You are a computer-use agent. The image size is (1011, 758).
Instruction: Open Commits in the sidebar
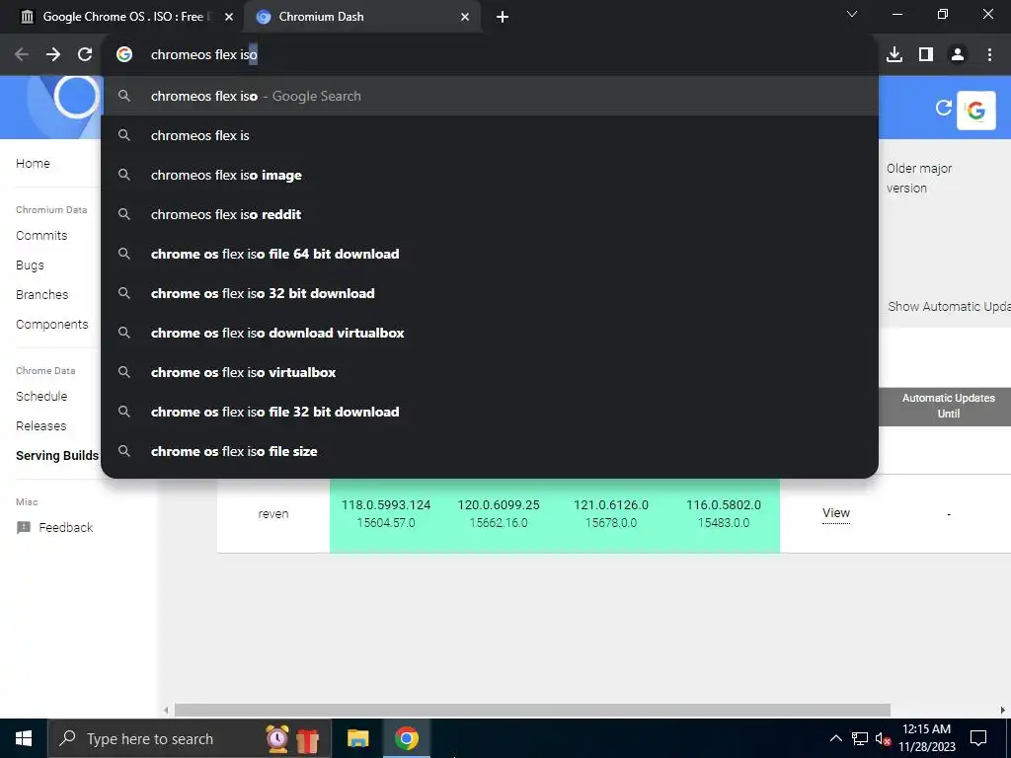41,236
